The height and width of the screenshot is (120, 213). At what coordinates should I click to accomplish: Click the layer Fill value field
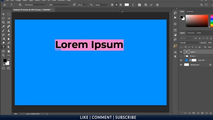(x=210, y=47)
